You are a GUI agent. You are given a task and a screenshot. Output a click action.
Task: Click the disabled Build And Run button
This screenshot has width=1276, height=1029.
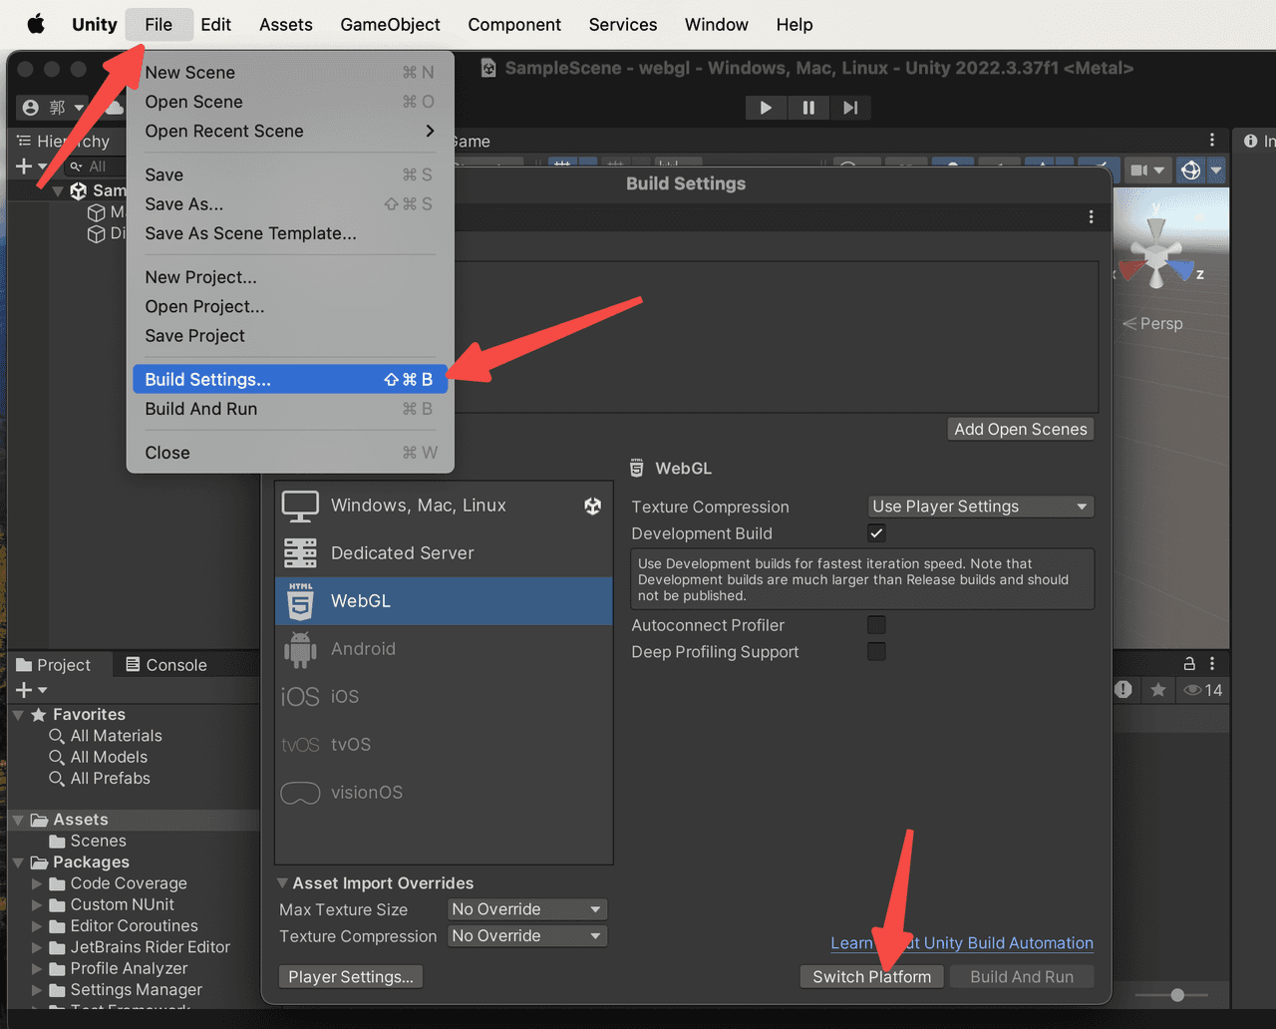click(x=1022, y=977)
